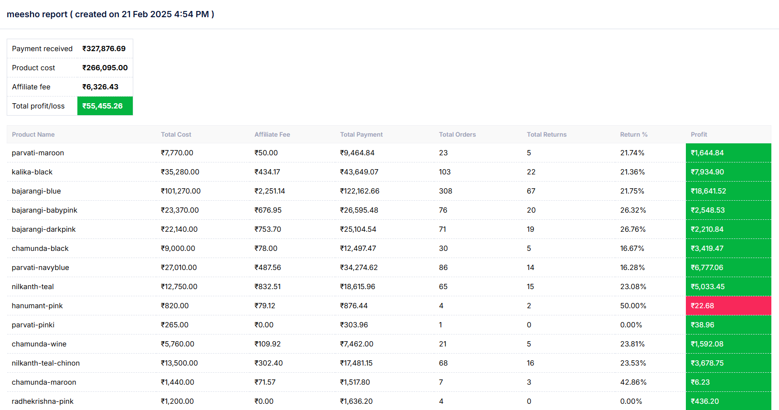Click total payment ₹43,649.07 cell

click(x=359, y=172)
